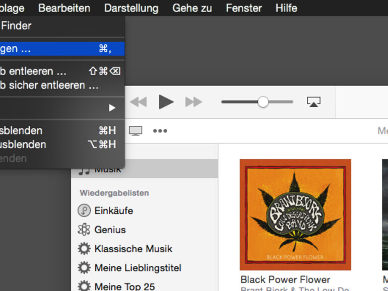This screenshot has height=291, width=388.
Task: Open the Meine Lieblingstitel playlist
Action: coord(138,268)
